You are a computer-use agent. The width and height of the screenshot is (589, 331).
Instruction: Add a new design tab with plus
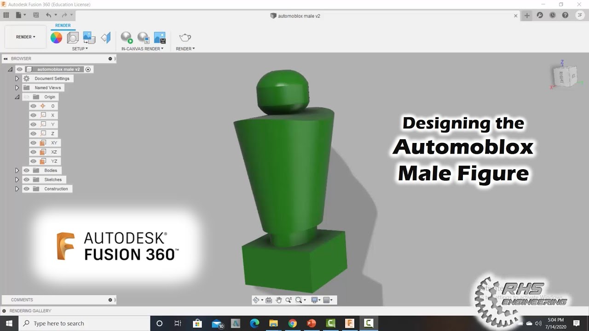pyautogui.click(x=527, y=15)
